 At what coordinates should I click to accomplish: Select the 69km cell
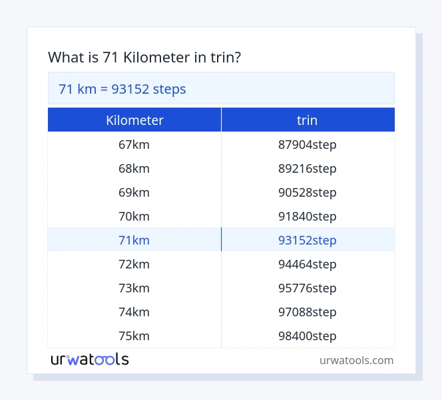tap(134, 192)
